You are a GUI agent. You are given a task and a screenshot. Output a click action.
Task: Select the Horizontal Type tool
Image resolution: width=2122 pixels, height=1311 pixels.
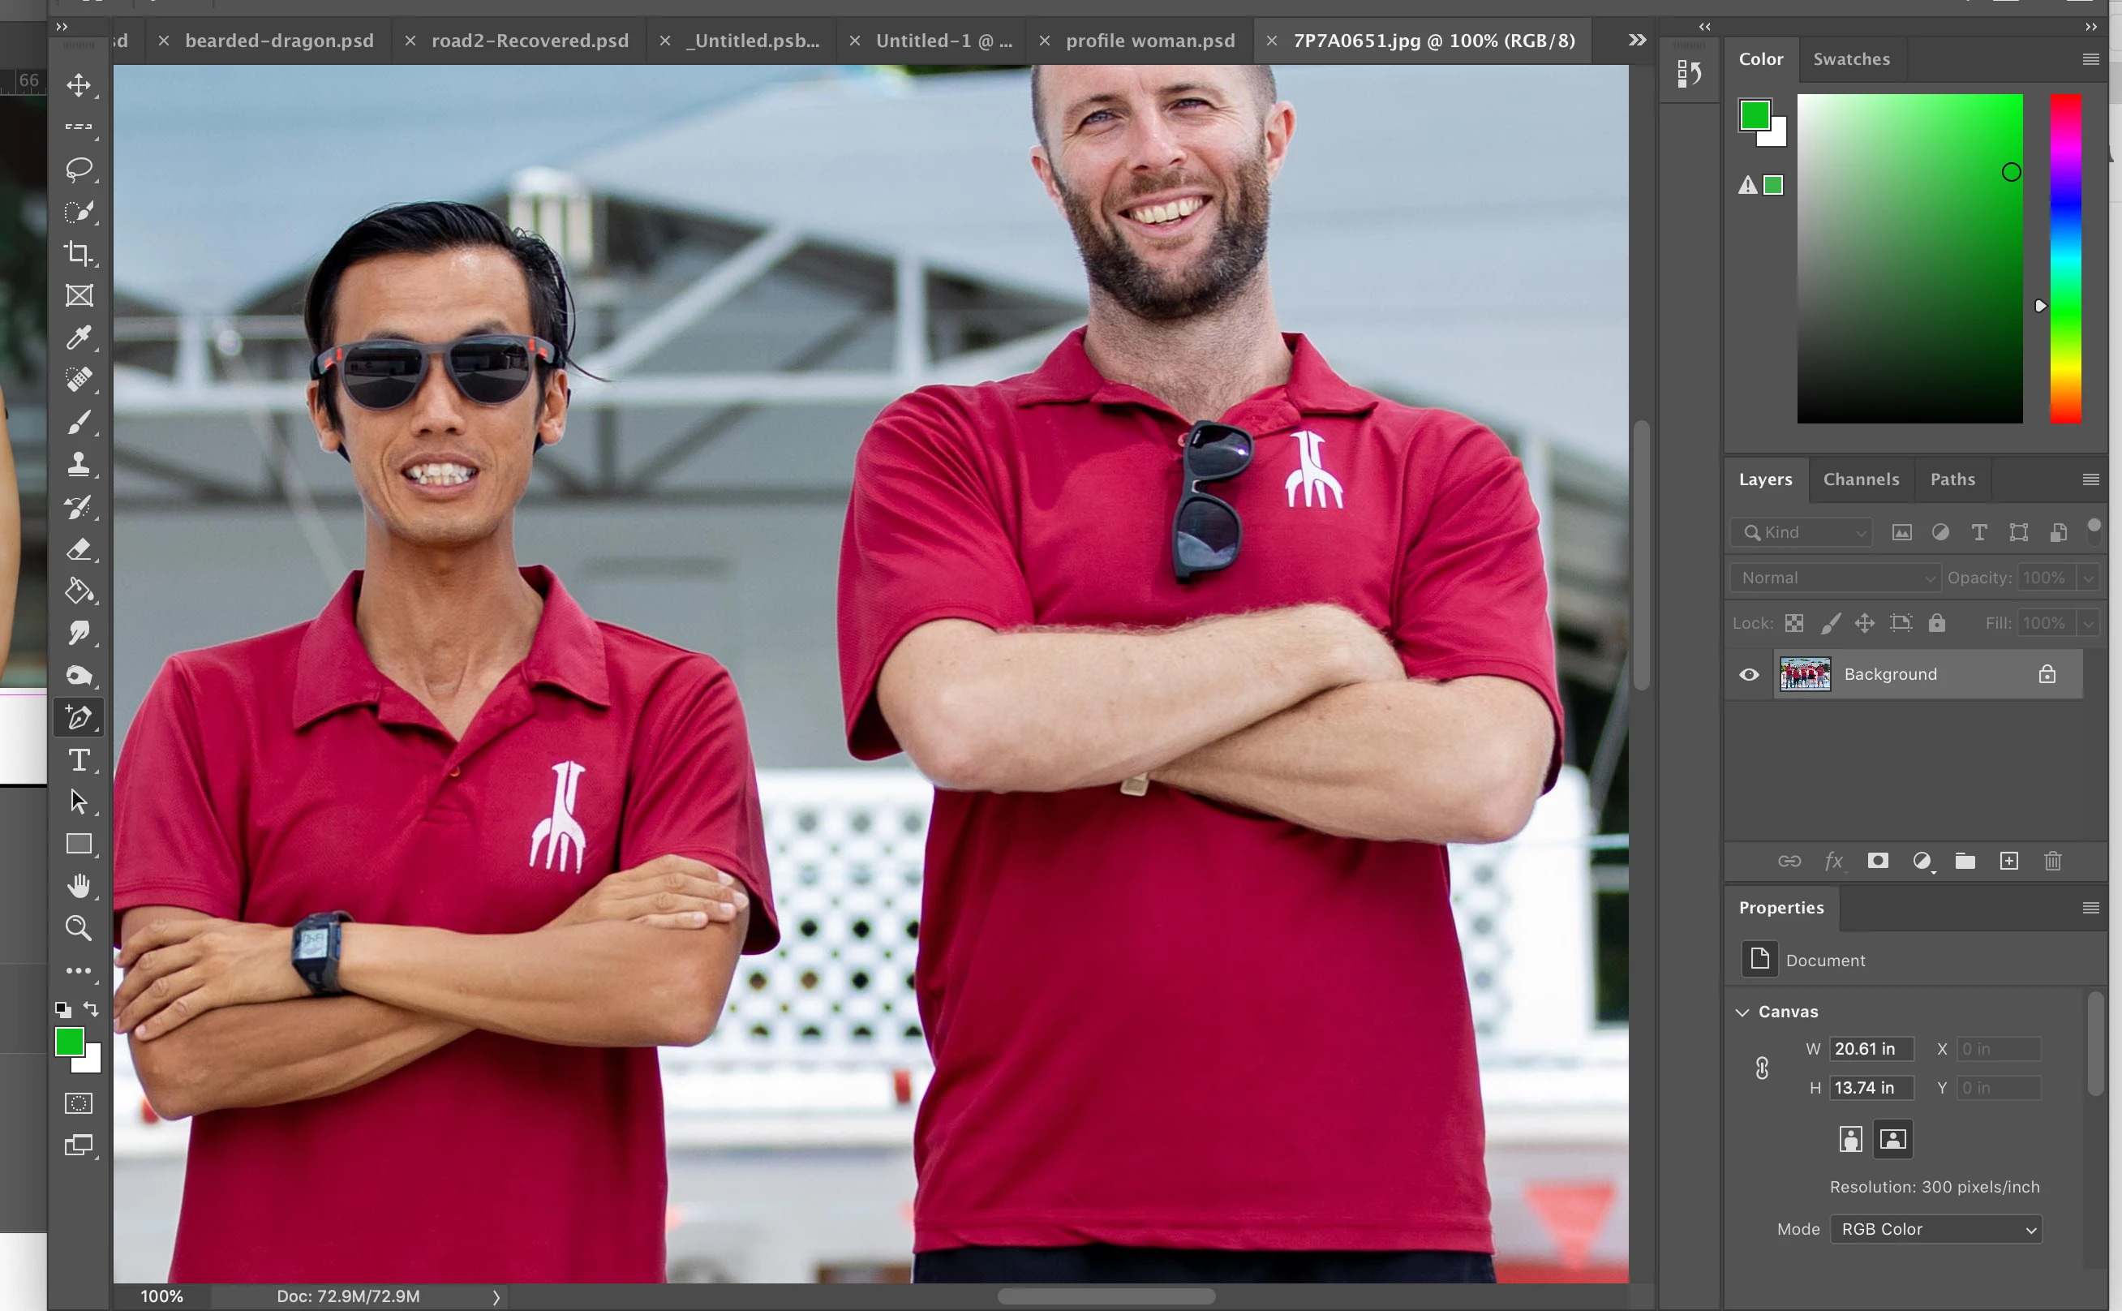79,759
